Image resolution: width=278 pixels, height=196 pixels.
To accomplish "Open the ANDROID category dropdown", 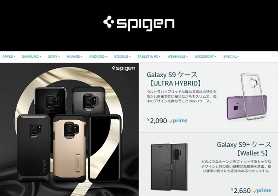I will click(98, 56).
